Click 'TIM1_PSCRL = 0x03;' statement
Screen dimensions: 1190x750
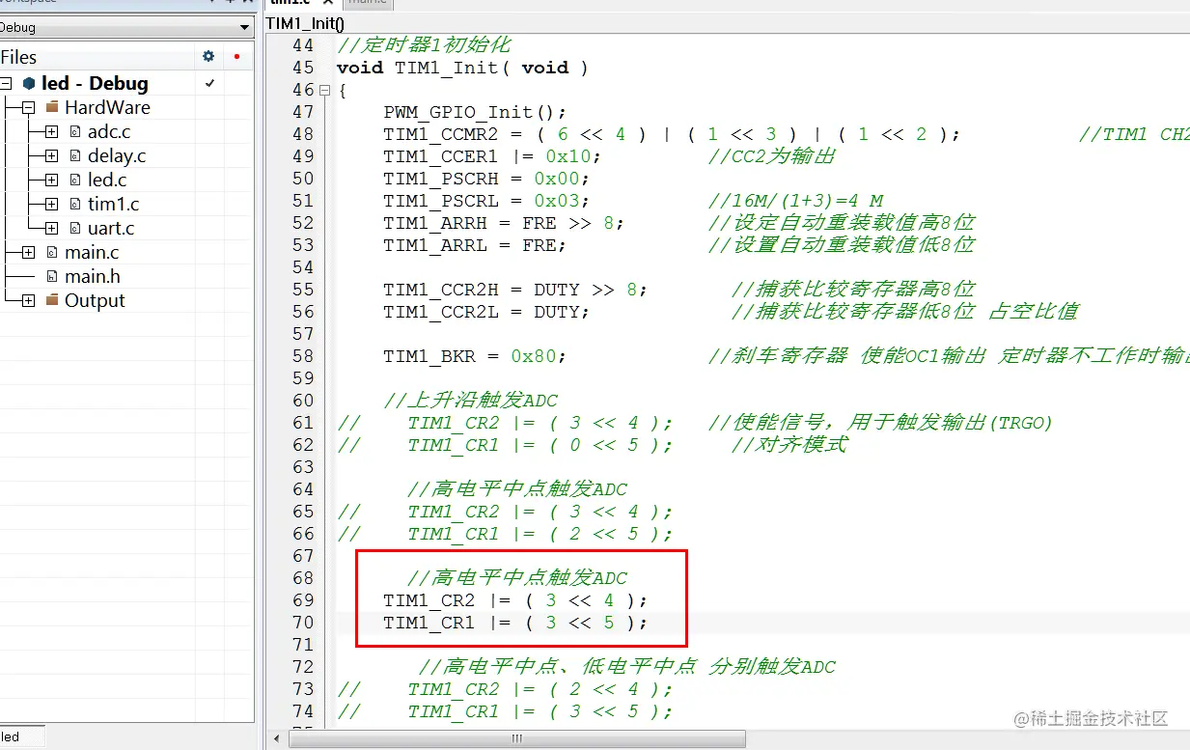(x=486, y=201)
